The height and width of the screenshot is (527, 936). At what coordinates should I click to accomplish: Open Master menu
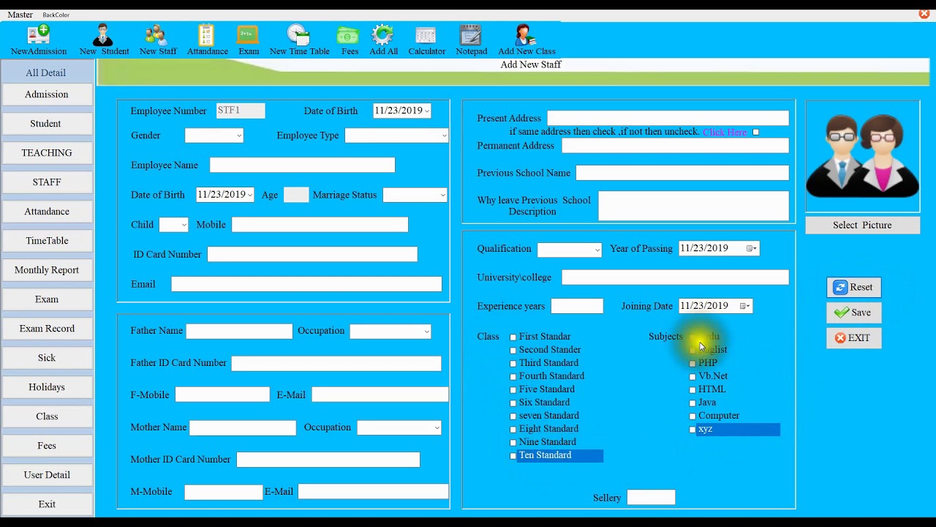tap(20, 15)
